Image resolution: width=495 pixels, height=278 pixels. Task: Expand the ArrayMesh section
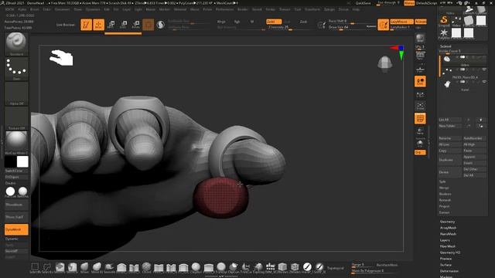448,228
